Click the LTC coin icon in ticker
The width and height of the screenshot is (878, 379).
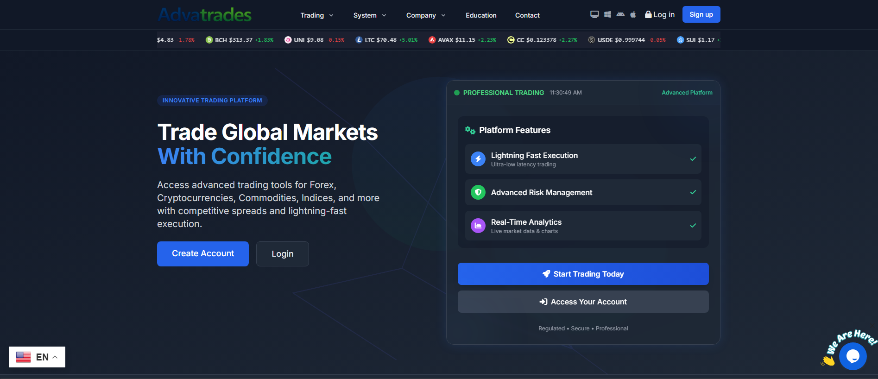[359, 40]
